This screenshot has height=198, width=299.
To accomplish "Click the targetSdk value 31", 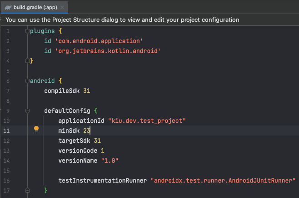I will [x=97, y=141].
